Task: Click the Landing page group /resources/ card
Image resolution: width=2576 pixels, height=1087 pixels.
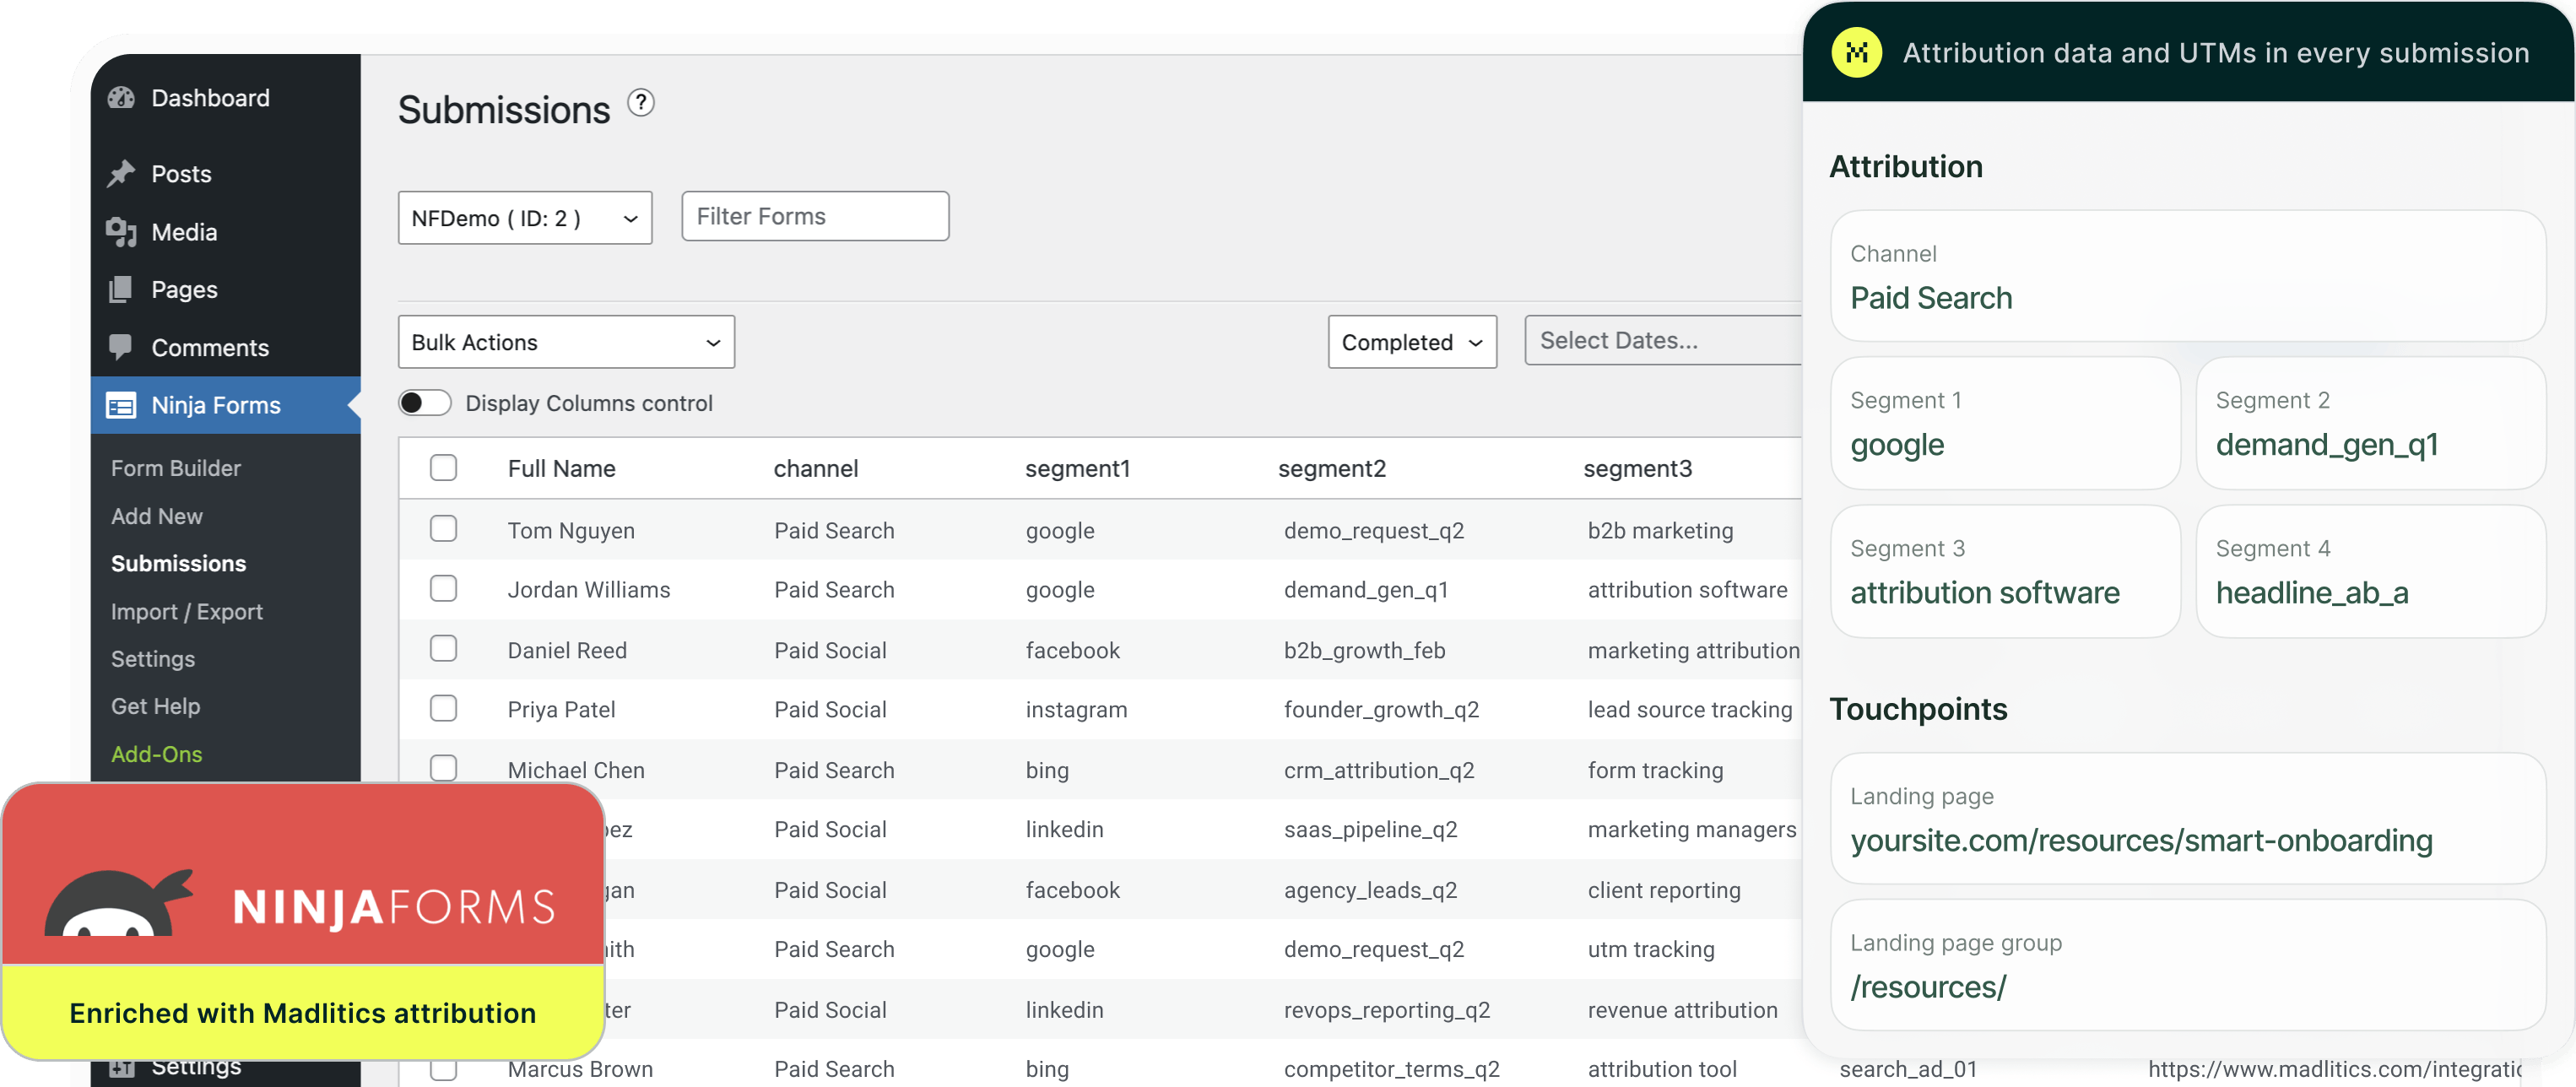Action: point(2188,965)
